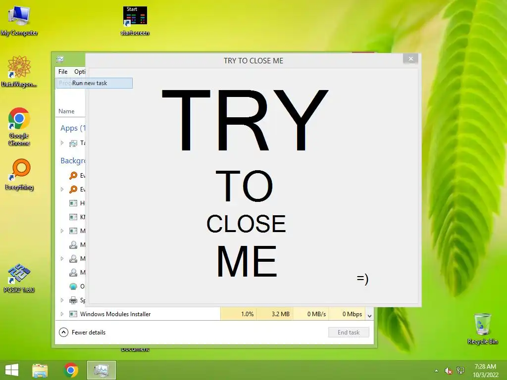Click the End task button

point(349,332)
